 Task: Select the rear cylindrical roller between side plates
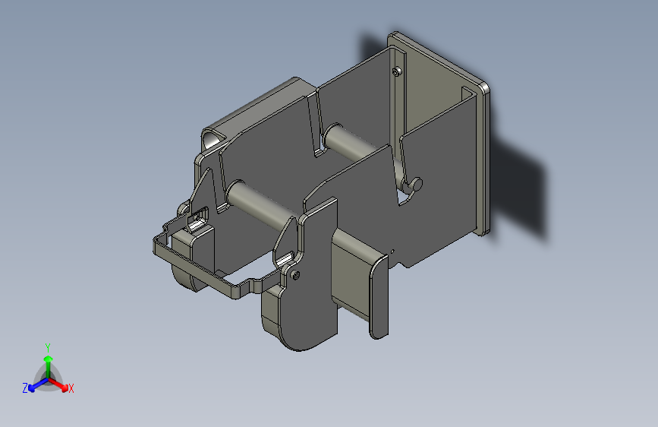pos(352,142)
